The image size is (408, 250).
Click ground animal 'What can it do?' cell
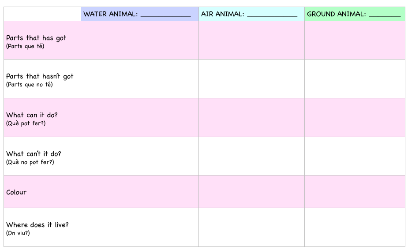[355, 117]
